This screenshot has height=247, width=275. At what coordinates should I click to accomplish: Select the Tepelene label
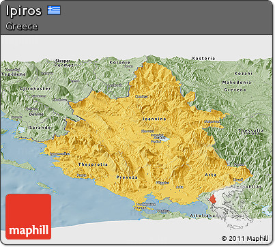coord(13,74)
